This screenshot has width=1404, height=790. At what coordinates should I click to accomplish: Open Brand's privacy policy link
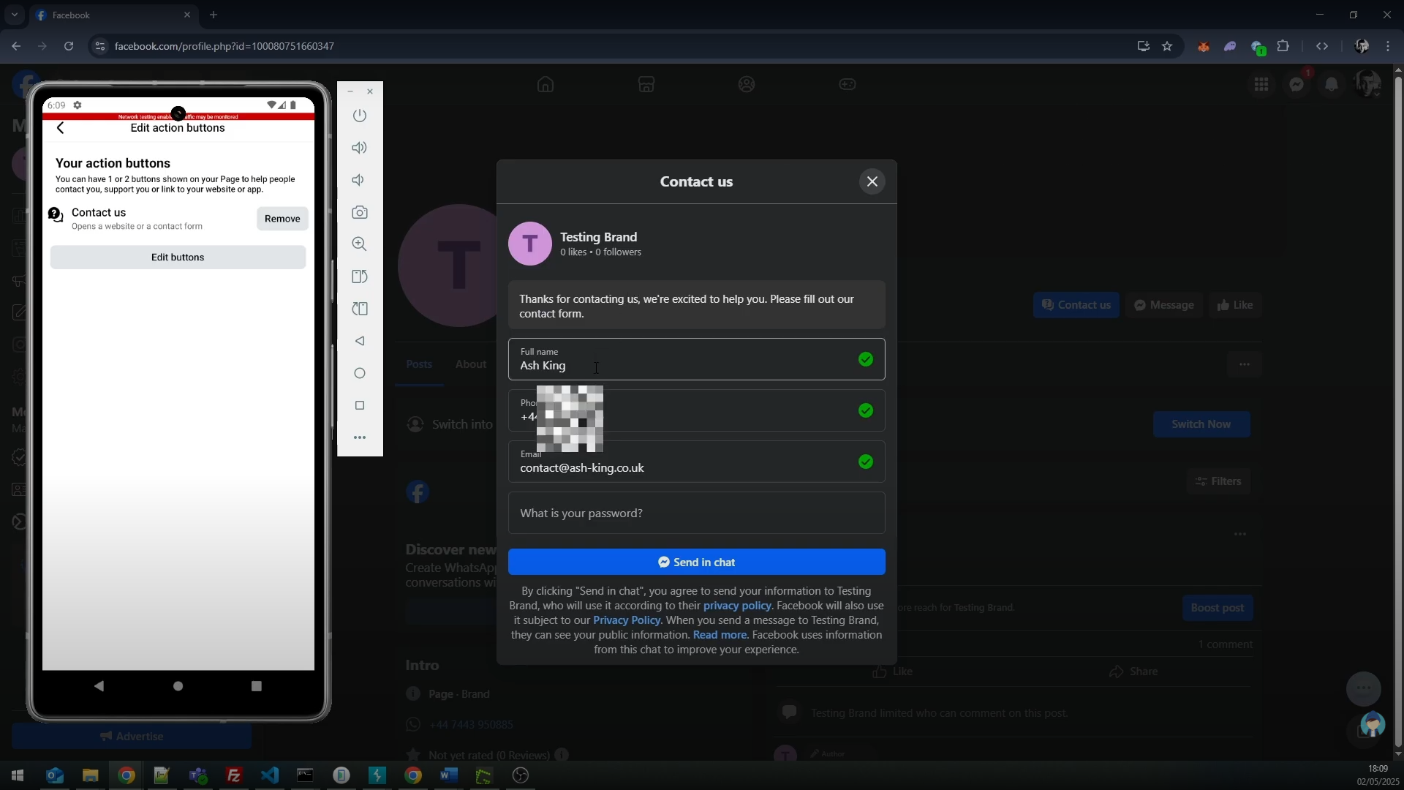click(736, 606)
